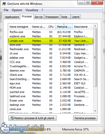Click the scrollbar up arrow
Image resolution: width=105 pixels, height=134 pixels.
[95, 26]
